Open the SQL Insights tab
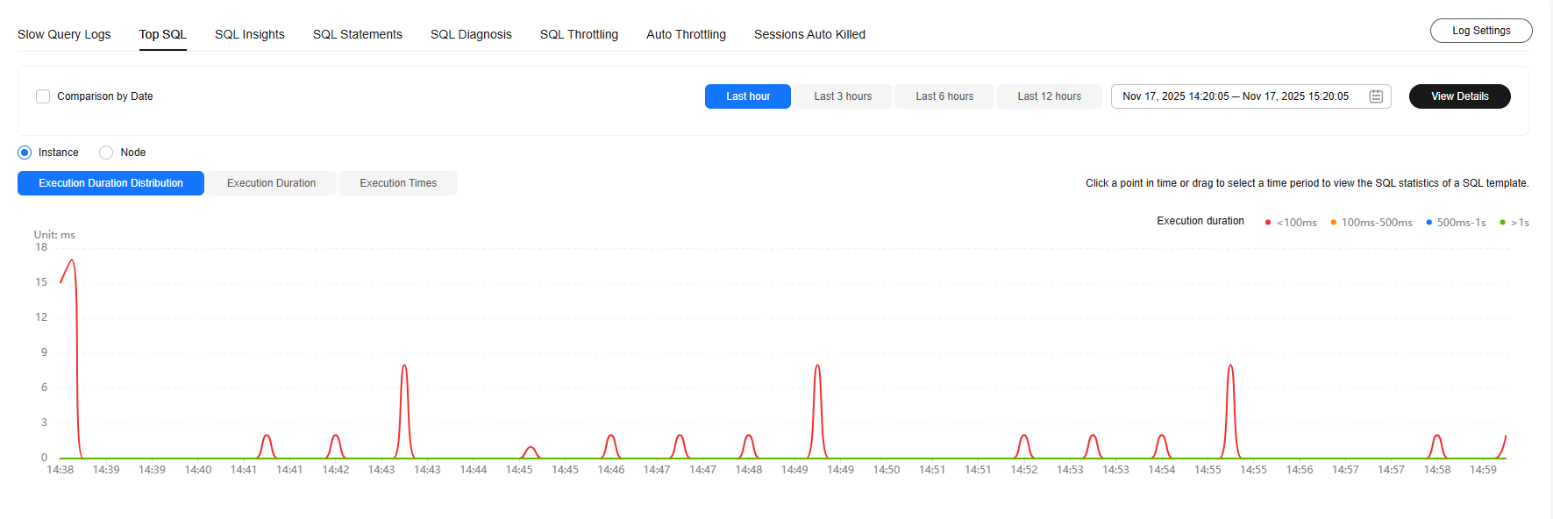Viewport: 1553px width, 519px height. point(250,34)
